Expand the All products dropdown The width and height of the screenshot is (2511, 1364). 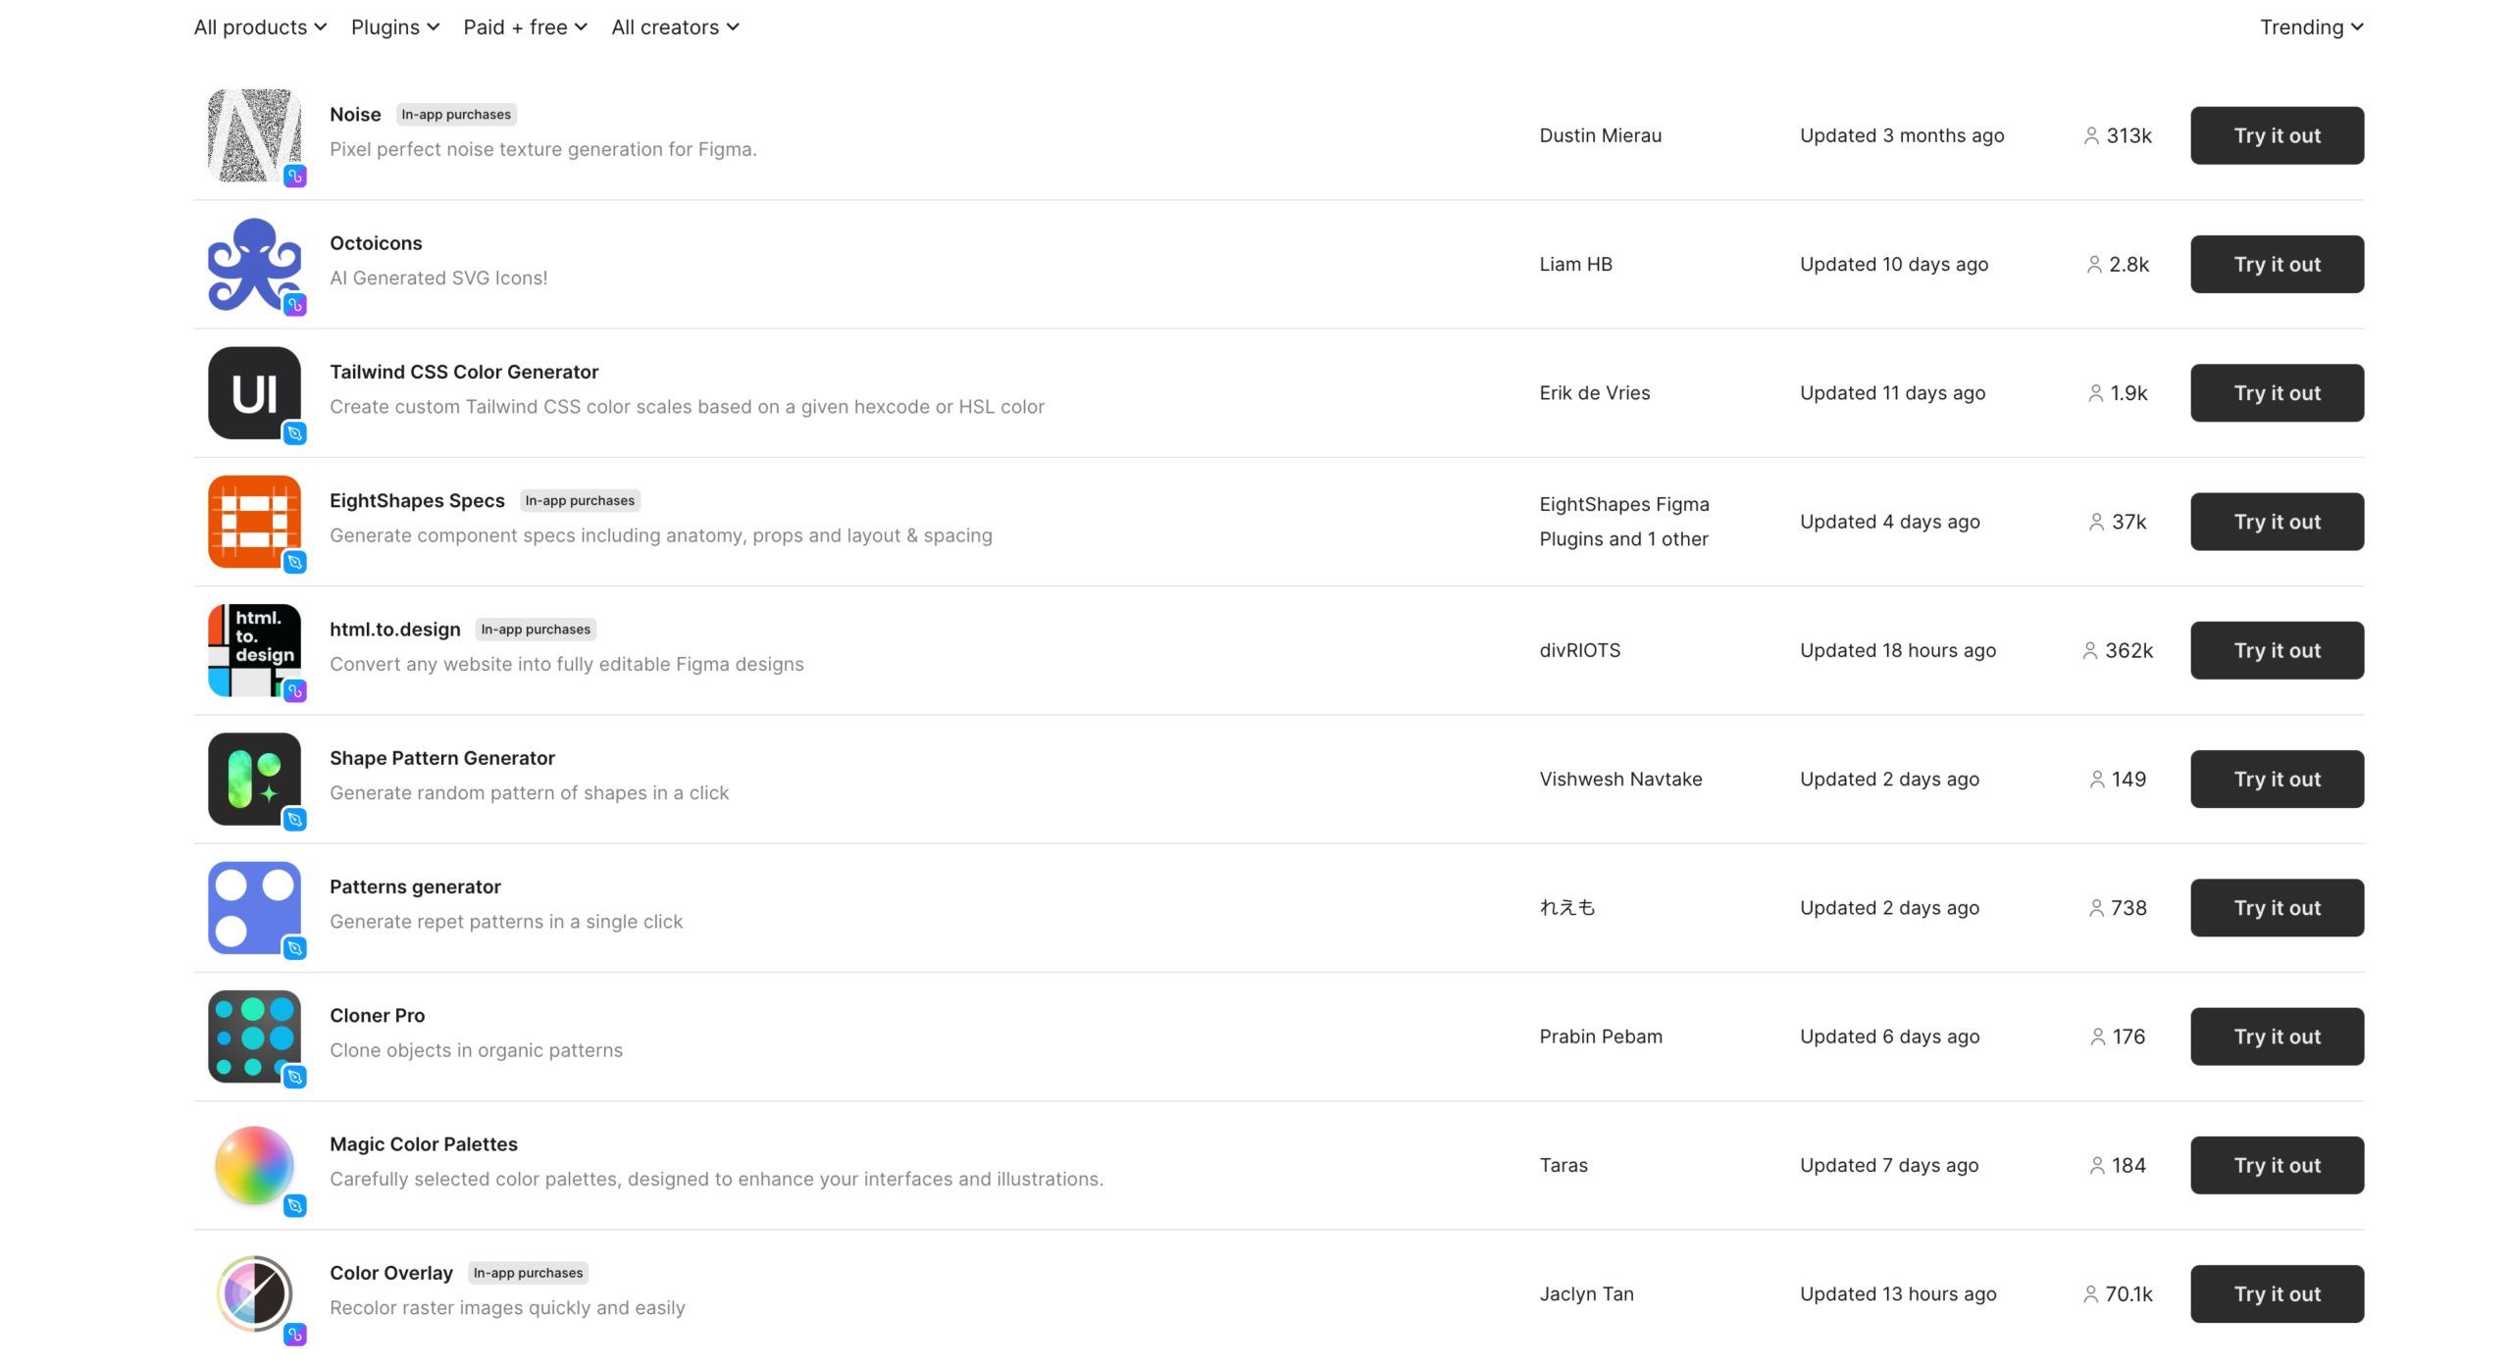[x=257, y=25]
